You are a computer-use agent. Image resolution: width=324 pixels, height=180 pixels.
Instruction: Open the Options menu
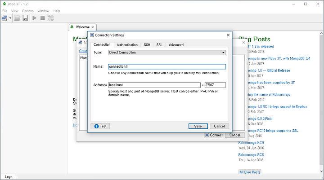pos(28,11)
